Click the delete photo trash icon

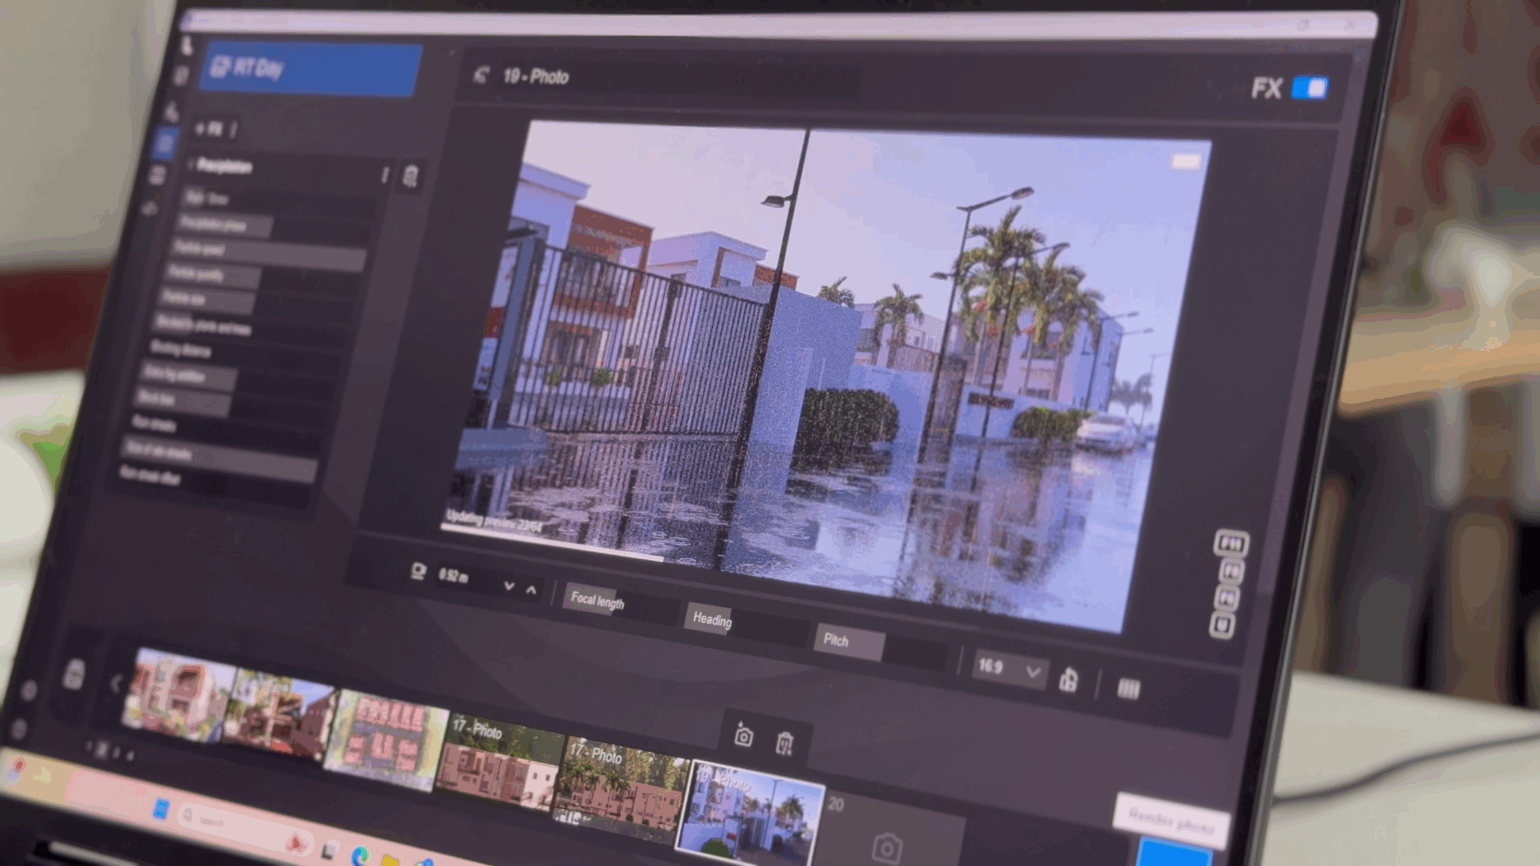[784, 743]
